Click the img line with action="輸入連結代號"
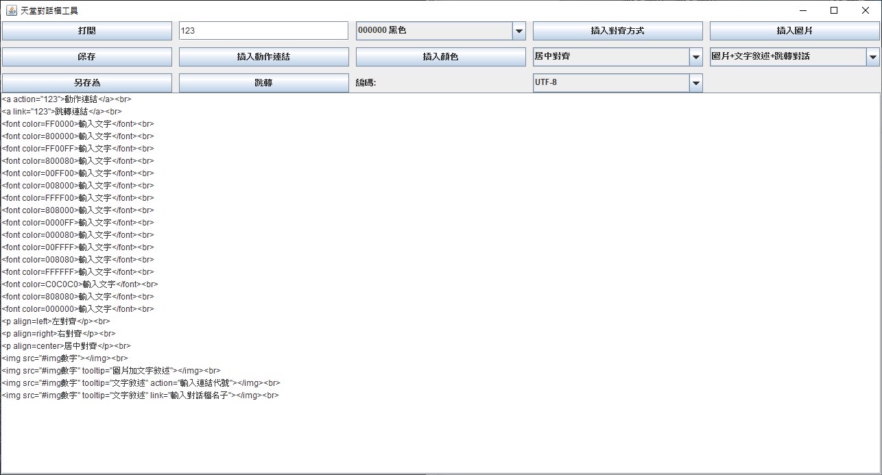 pos(141,383)
